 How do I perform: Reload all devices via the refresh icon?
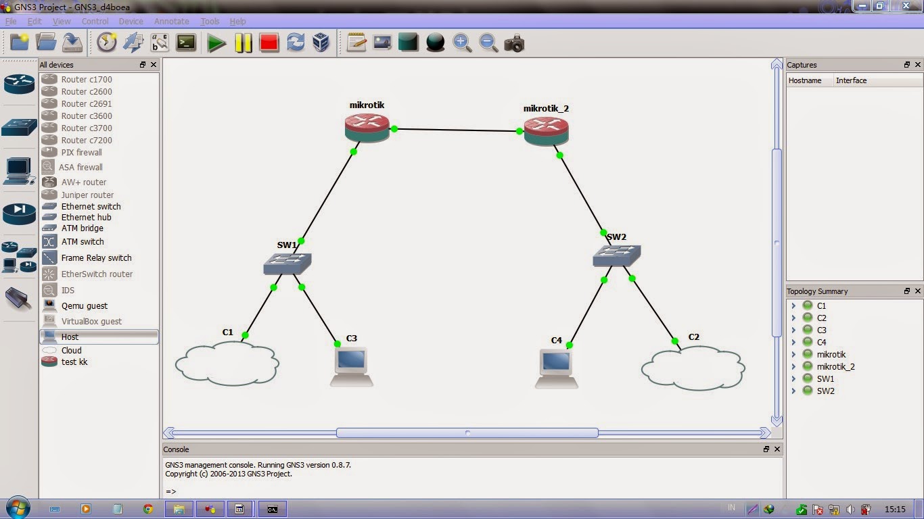pos(295,43)
